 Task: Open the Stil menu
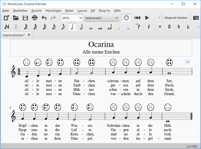(93, 11)
